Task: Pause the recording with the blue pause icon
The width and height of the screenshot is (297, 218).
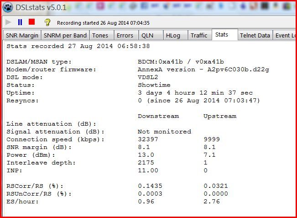Action: pyautogui.click(x=20, y=22)
